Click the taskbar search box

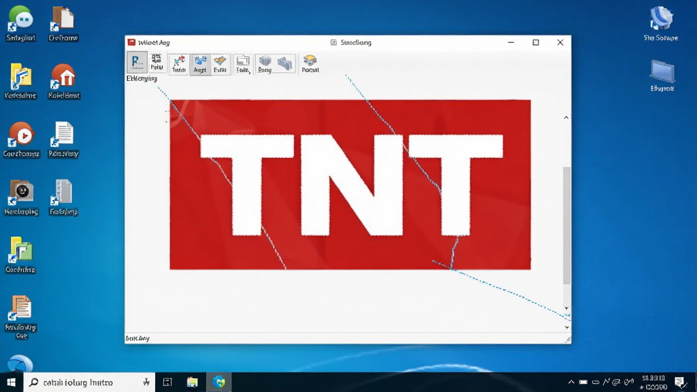tap(89, 382)
